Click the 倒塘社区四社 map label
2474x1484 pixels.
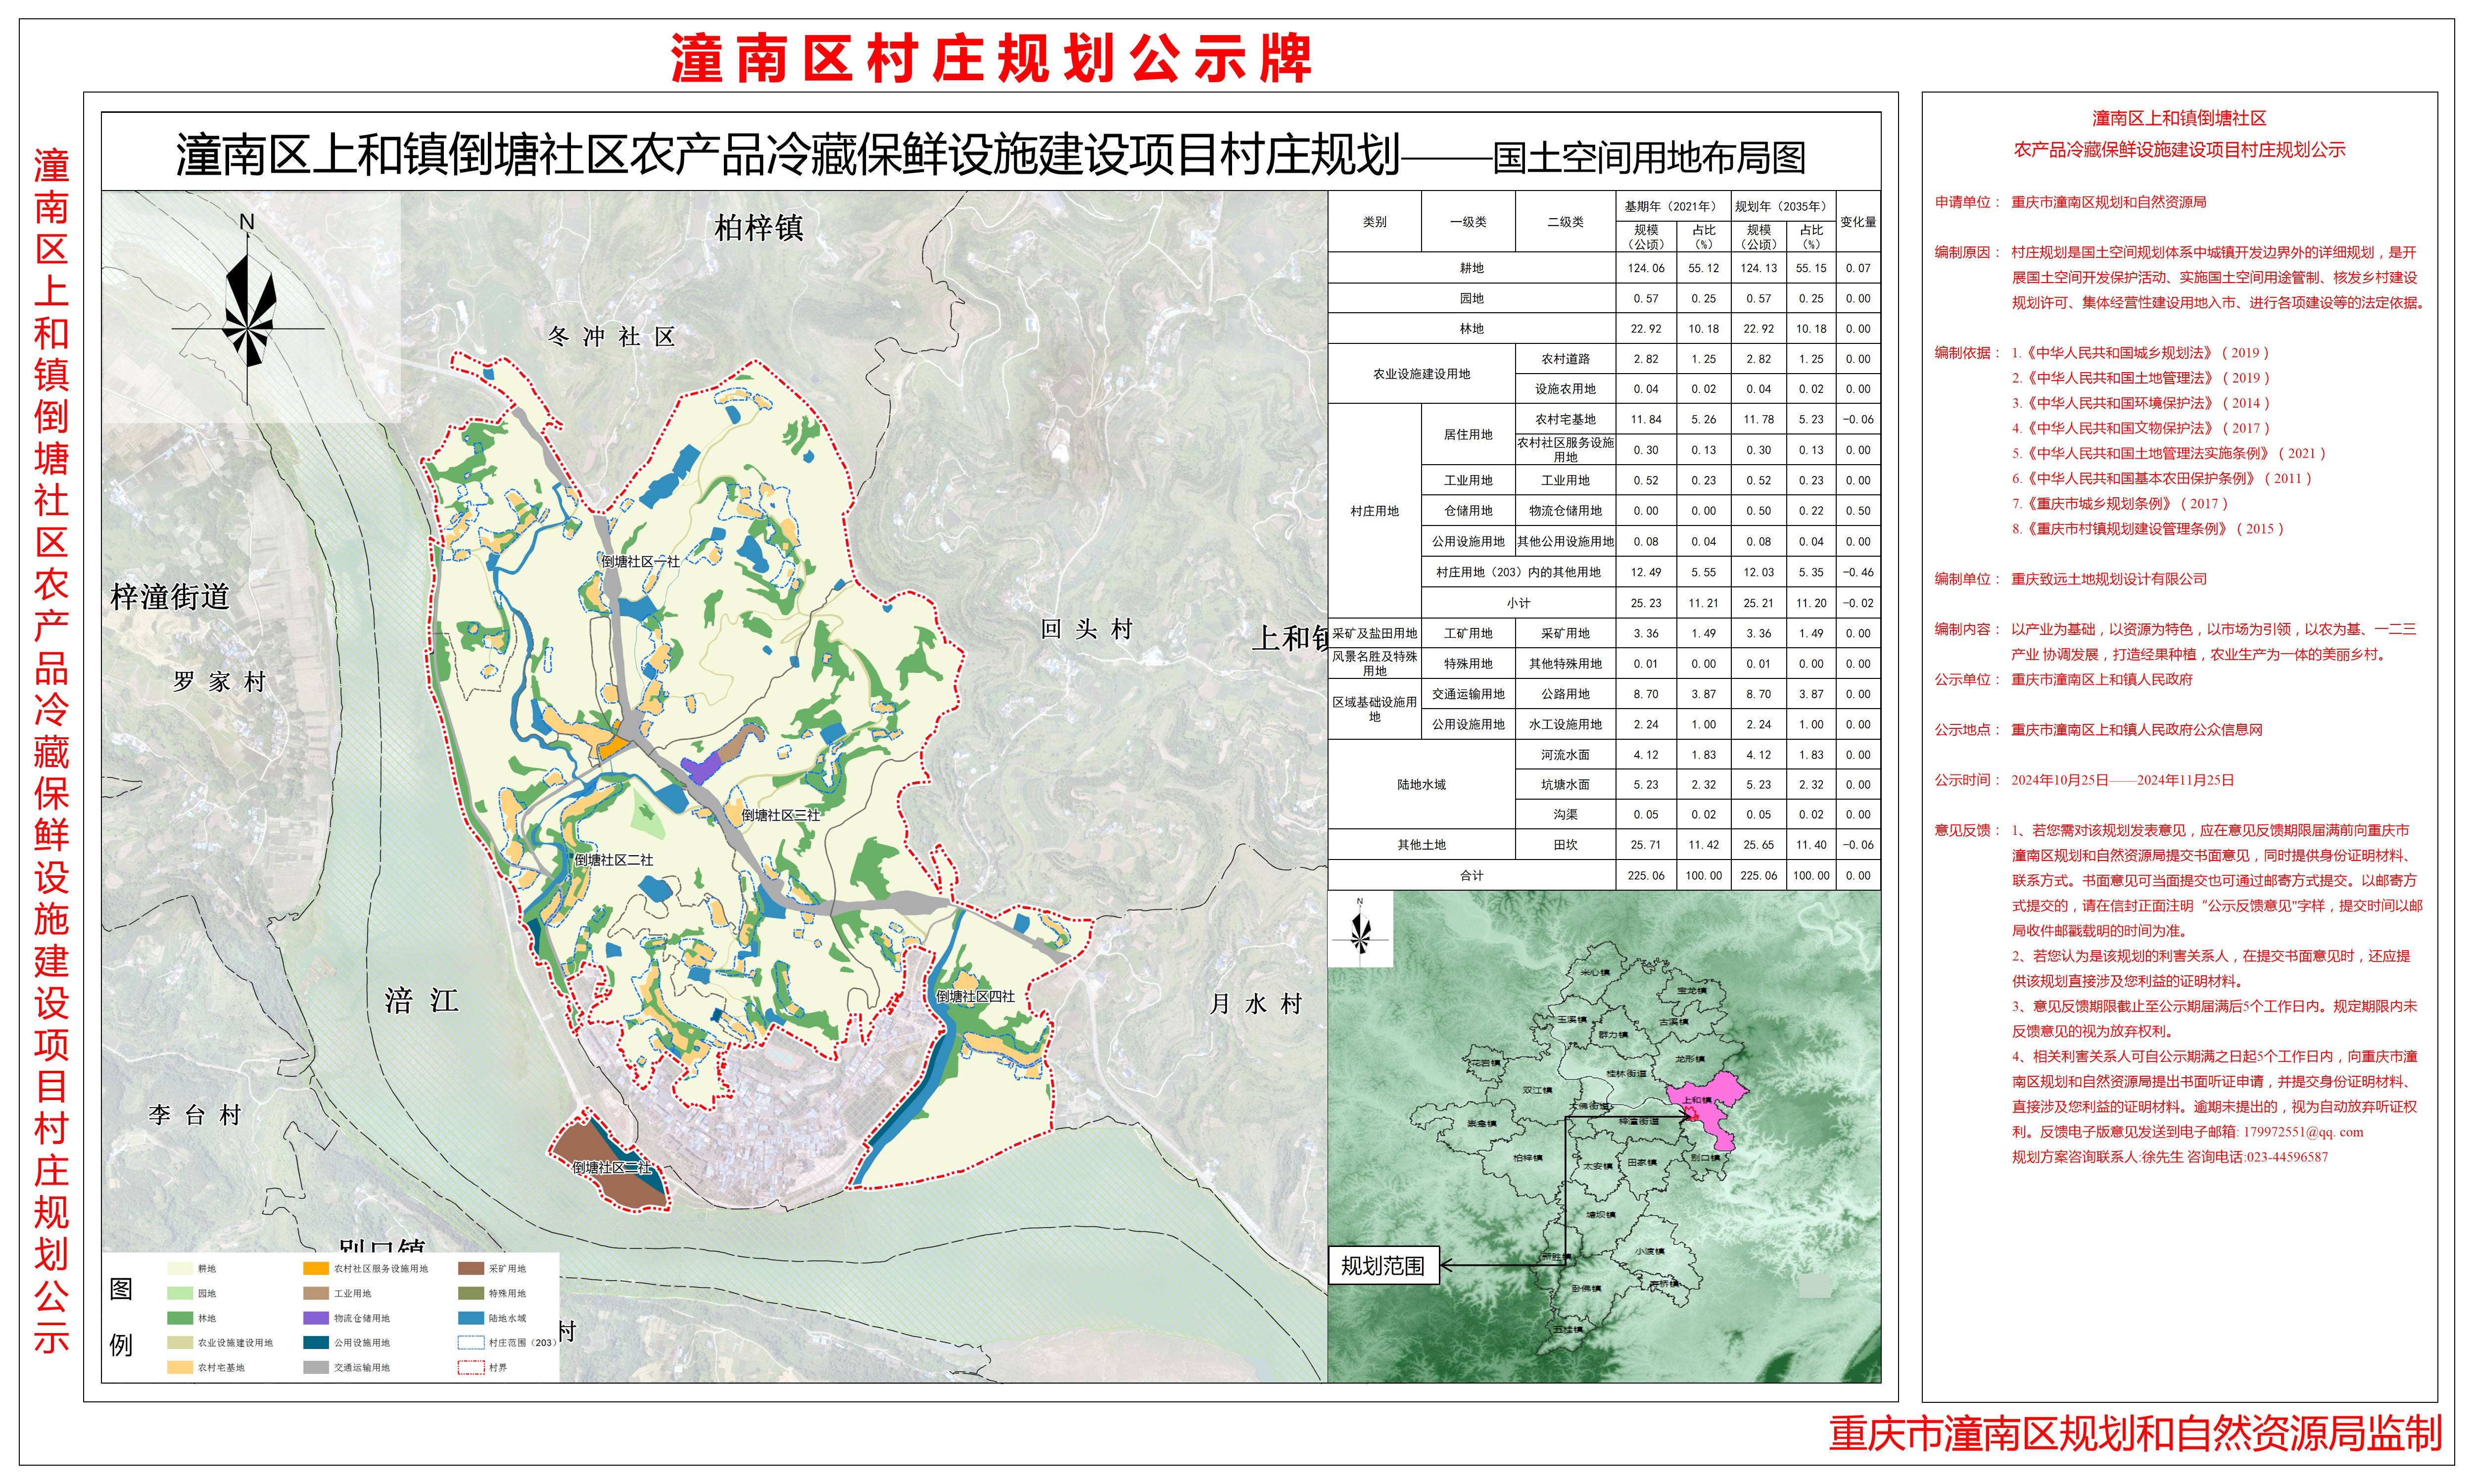coord(976,997)
